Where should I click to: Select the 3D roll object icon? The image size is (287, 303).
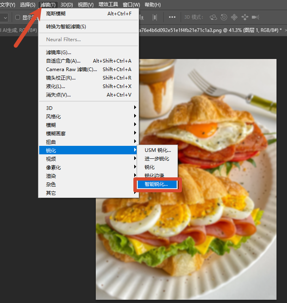224,17
